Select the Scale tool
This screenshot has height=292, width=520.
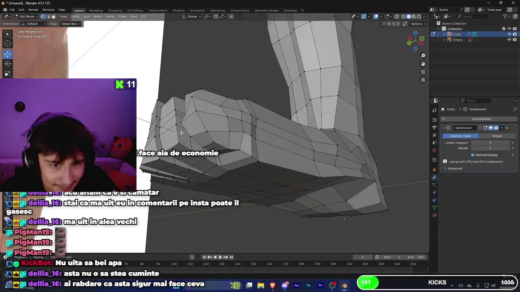(8, 73)
